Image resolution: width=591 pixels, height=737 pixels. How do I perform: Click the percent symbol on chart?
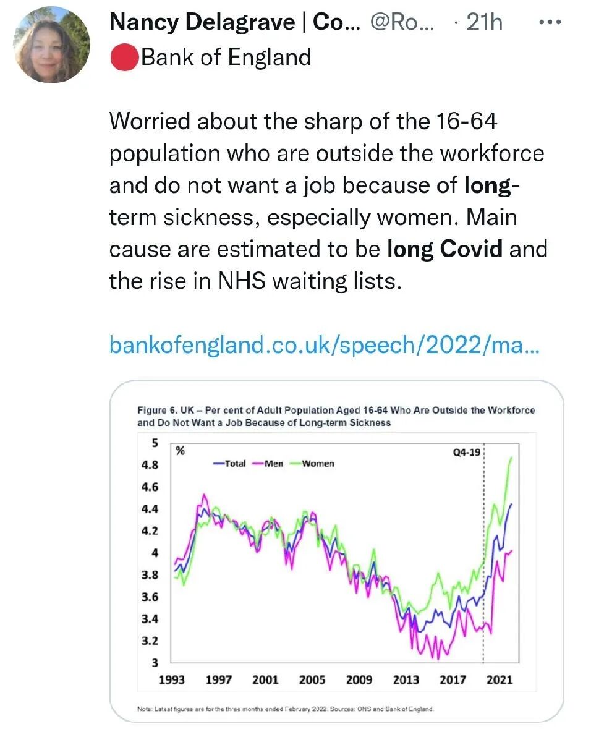(180, 451)
